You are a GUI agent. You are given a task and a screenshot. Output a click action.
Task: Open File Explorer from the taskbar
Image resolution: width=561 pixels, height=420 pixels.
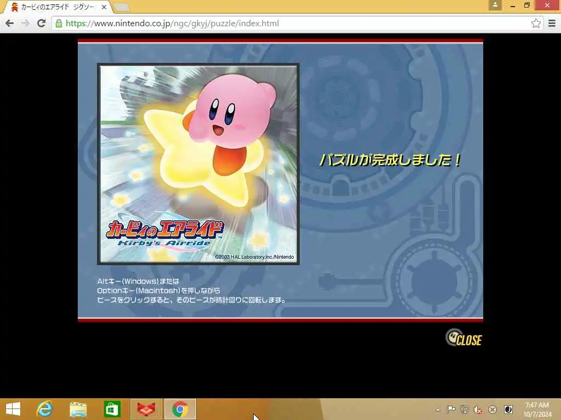pyautogui.click(x=78, y=409)
